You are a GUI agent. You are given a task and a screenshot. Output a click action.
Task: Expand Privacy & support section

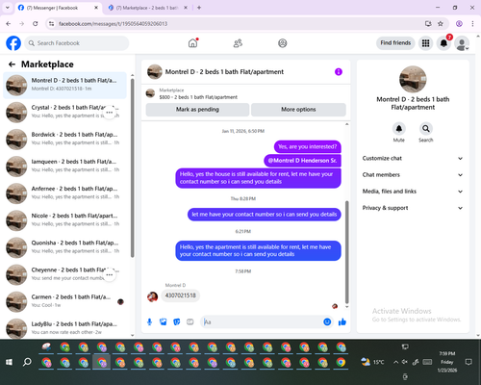(x=413, y=208)
